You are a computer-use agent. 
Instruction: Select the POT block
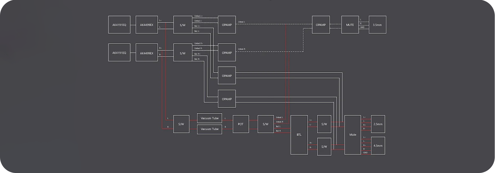tap(241, 124)
